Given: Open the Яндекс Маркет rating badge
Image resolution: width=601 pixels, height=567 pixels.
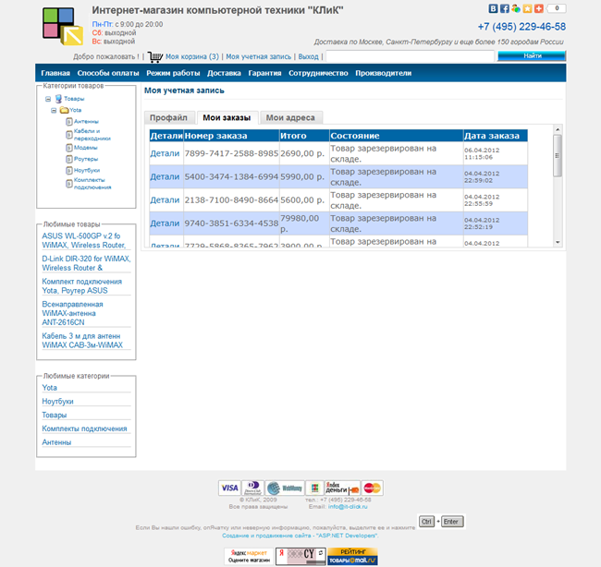Looking at the screenshot, I should (x=249, y=556).
